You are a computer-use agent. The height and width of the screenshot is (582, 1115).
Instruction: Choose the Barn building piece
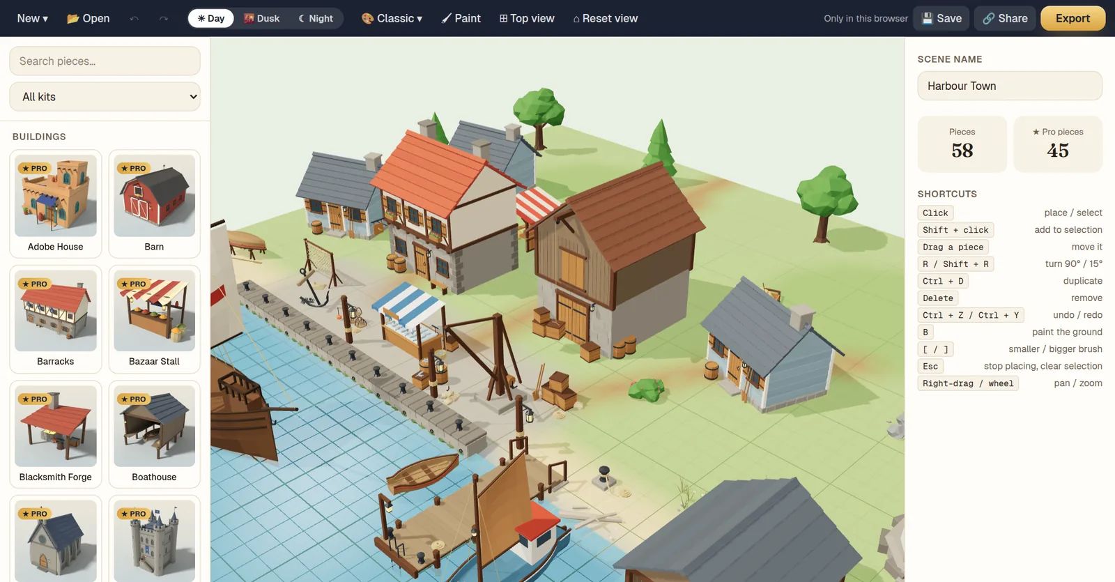point(154,204)
